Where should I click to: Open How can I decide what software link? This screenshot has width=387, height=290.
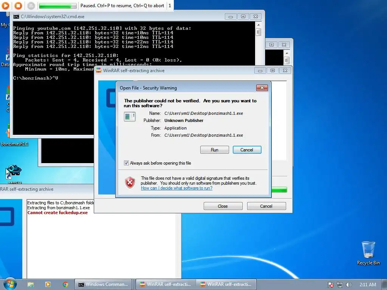coord(176,188)
